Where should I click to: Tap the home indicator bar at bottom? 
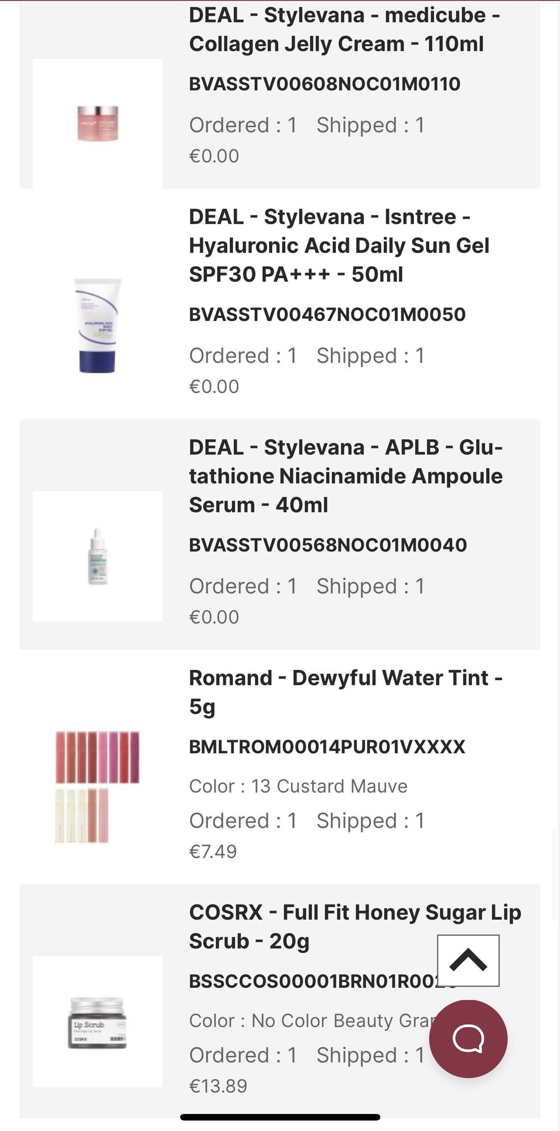pos(280,1116)
